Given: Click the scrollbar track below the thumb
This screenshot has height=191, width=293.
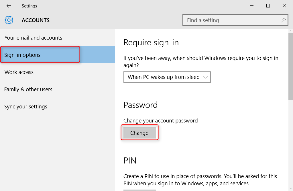Looking at the screenshot, I should tap(290, 143).
